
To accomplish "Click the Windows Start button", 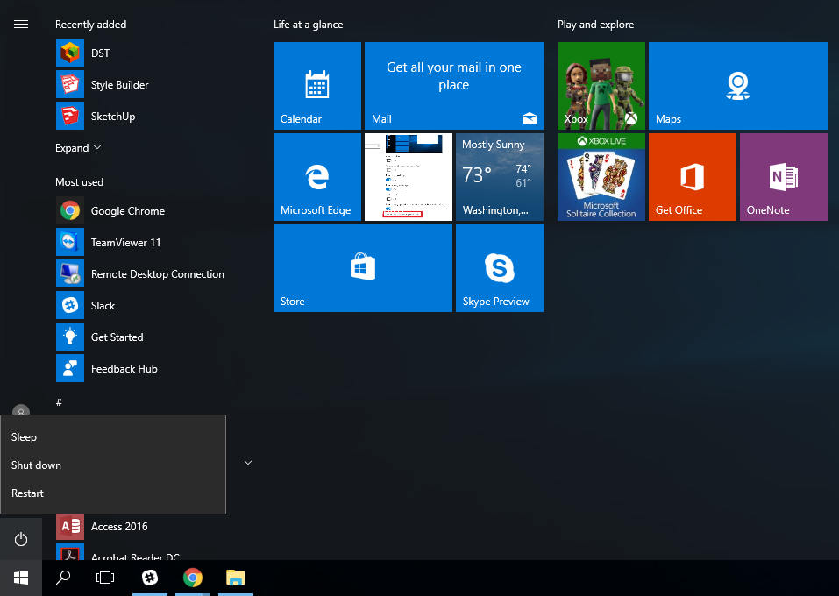I will click(21, 578).
